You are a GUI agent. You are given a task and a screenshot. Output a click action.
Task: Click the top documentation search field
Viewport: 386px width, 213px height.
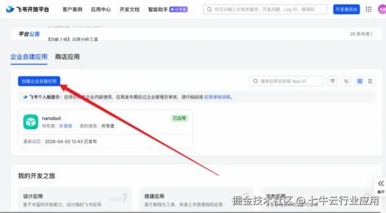pyautogui.click(x=265, y=9)
